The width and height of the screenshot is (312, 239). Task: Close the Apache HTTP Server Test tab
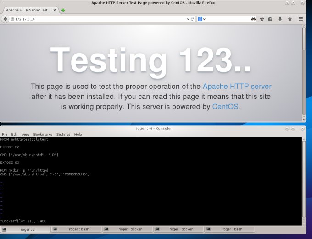coord(55,10)
